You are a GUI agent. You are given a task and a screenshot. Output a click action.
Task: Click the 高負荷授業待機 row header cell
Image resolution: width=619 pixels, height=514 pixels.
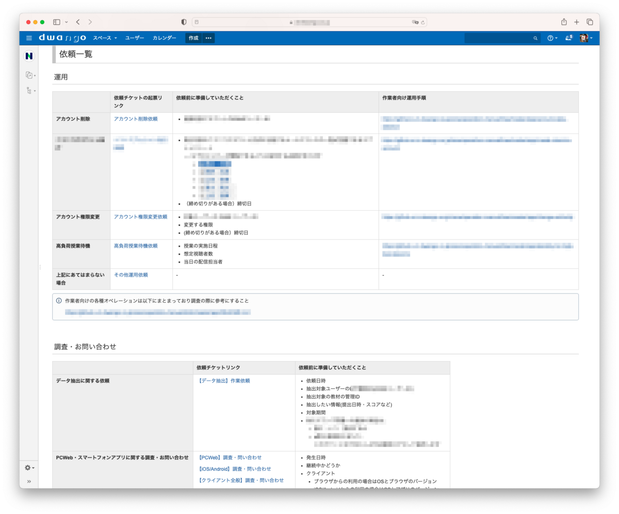pyautogui.click(x=82, y=254)
